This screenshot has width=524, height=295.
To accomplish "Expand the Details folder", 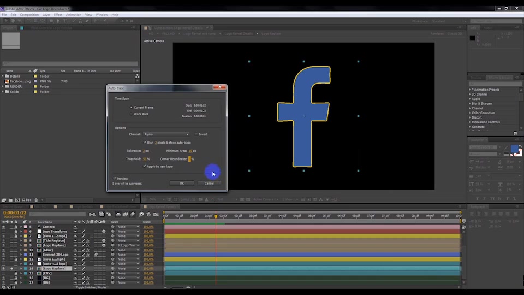I will click(3, 76).
